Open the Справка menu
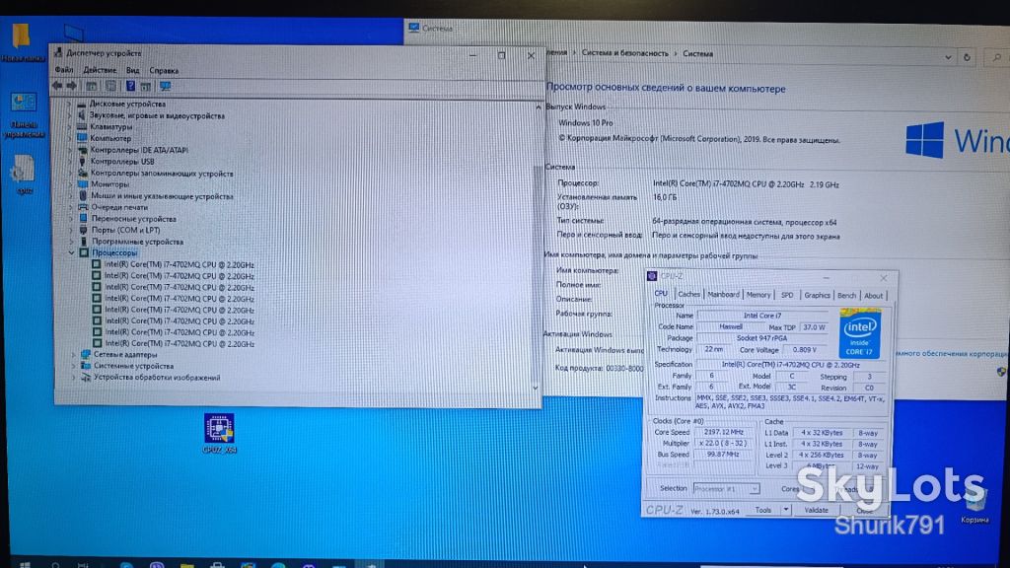 (x=164, y=71)
